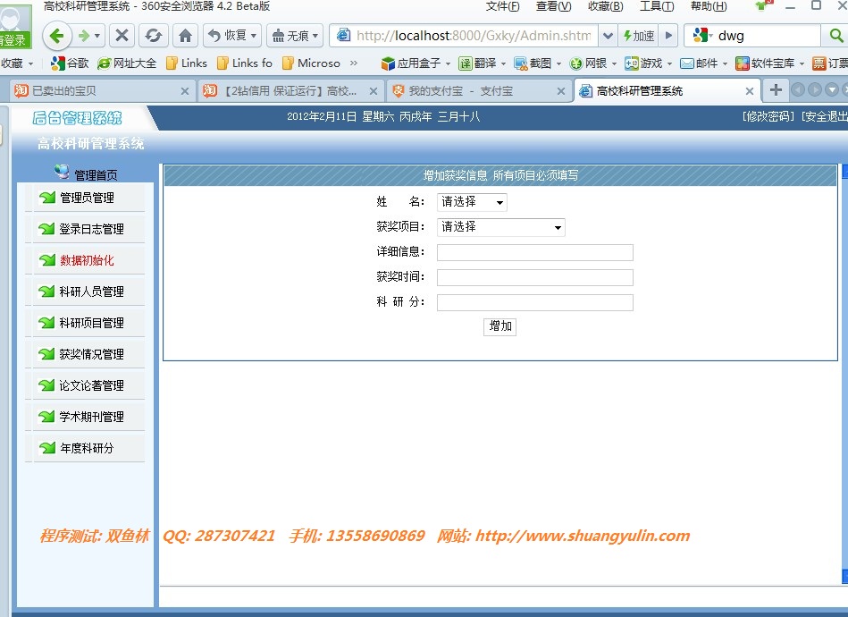Click the 修改密码 link
The image size is (848, 617).
[x=768, y=116]
